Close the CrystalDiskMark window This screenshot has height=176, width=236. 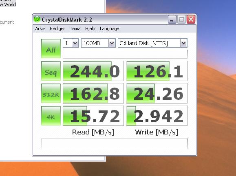tap(191, 19)
